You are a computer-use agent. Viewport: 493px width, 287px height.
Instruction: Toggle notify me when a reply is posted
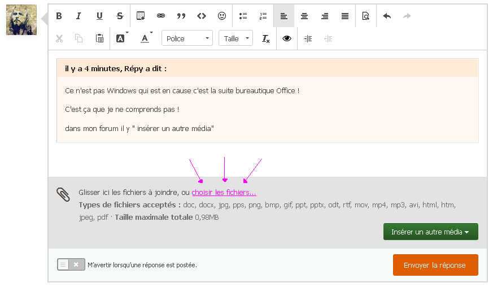71,264
